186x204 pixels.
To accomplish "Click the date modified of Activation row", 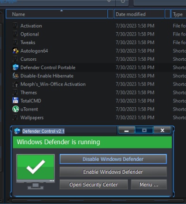I will [135, 26].
